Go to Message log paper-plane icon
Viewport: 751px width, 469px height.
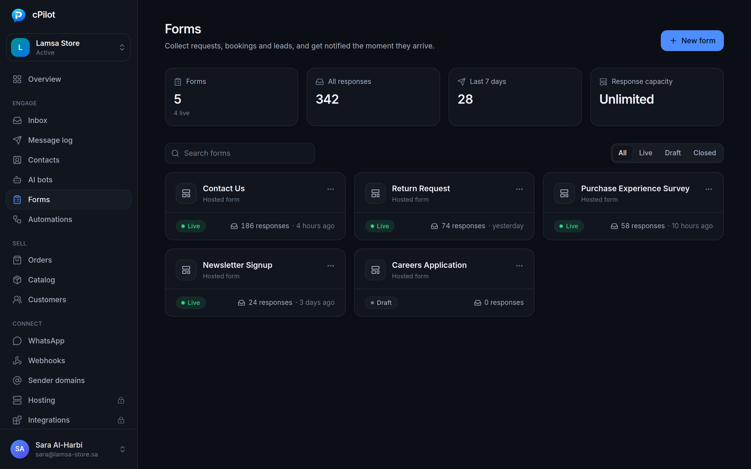17,140
